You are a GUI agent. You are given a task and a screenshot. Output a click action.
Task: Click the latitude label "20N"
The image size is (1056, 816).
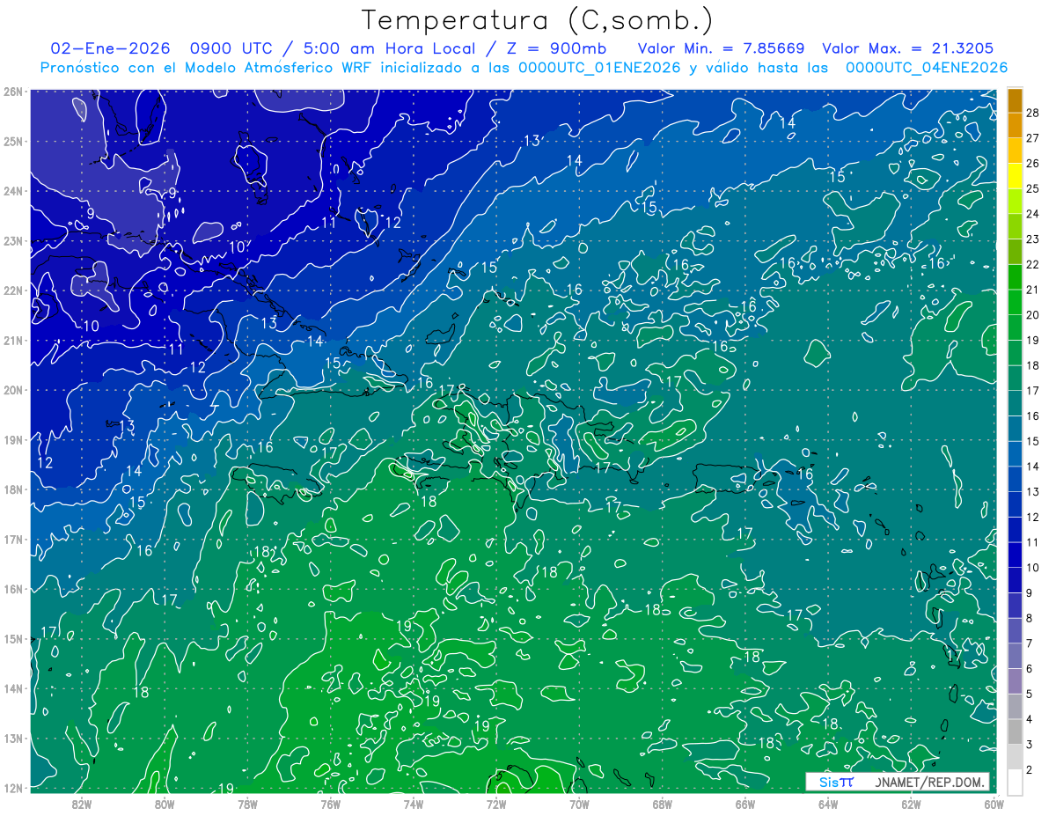click(x=13, y=390)
